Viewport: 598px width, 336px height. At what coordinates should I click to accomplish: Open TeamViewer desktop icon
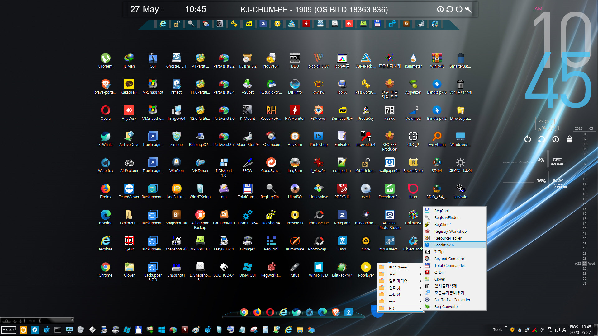click(x=129, y=191)
